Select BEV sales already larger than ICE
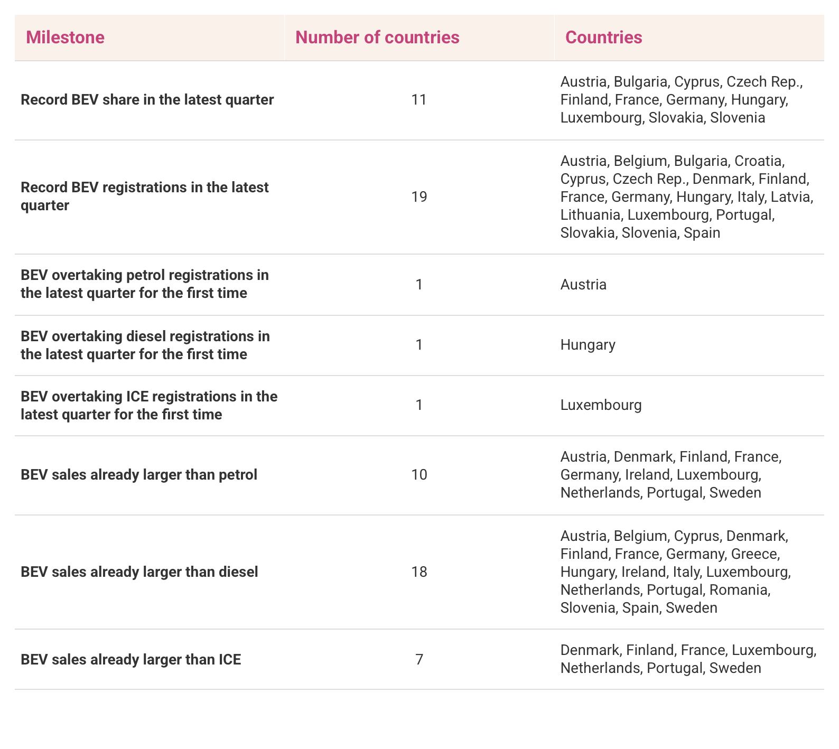 (131, 660)
